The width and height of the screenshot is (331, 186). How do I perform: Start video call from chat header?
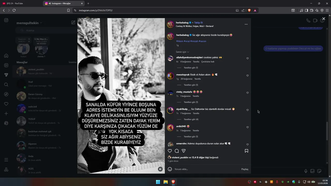[315, 20]
